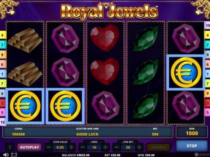Start Autoplay mode
Viewport: 210px width, 157px height.
[29, 147]
